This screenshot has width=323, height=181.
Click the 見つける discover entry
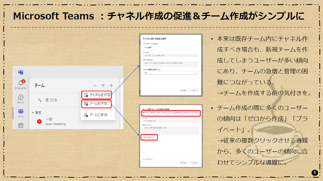click(x=48, y=100)
